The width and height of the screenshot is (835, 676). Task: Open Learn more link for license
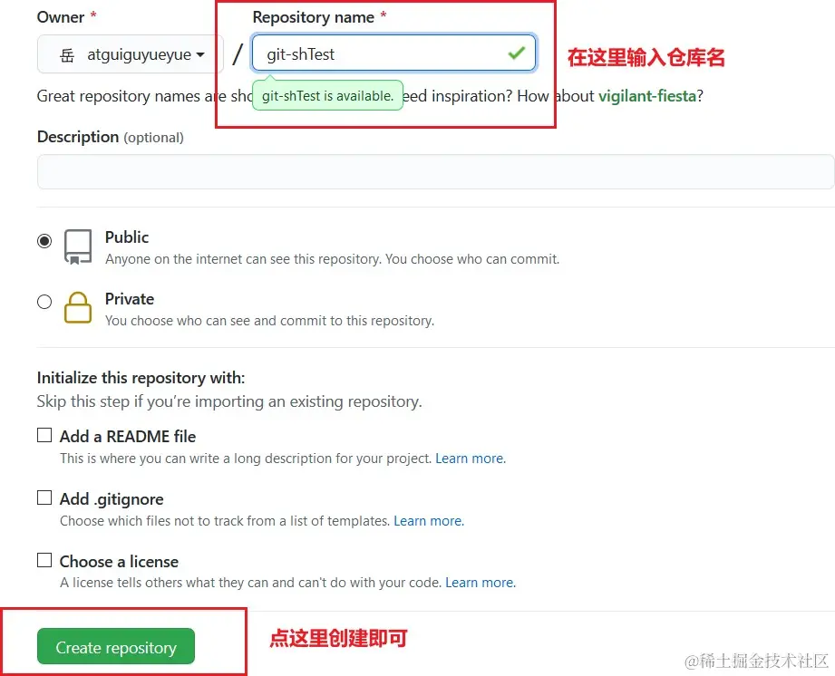pos(481,583)
